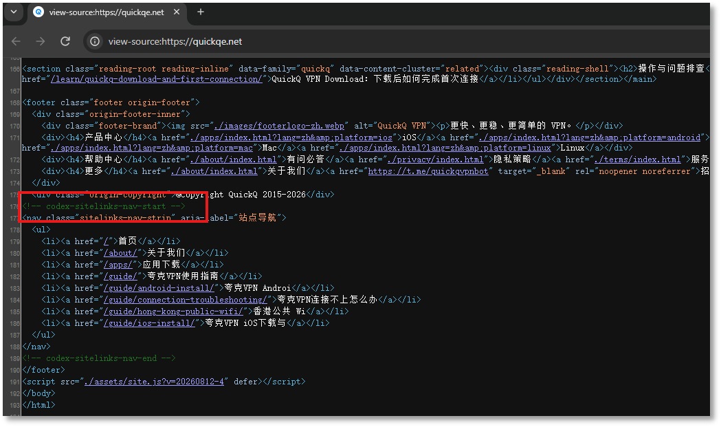This screenshot has width=721, height=427.
Task: Select the closing </nav> tag text
Action: point(36,347)
